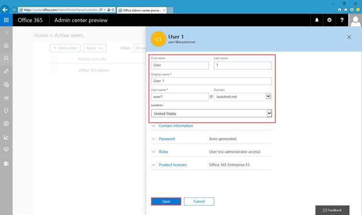362x215 pixels.
Task: Expand the left navigation pane arrow
Action: [6, 32]
